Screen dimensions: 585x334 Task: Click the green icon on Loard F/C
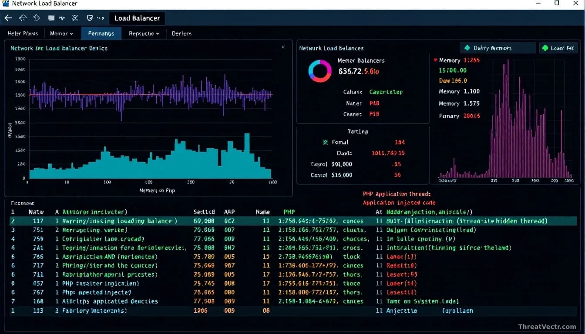[x=545, y=48]
